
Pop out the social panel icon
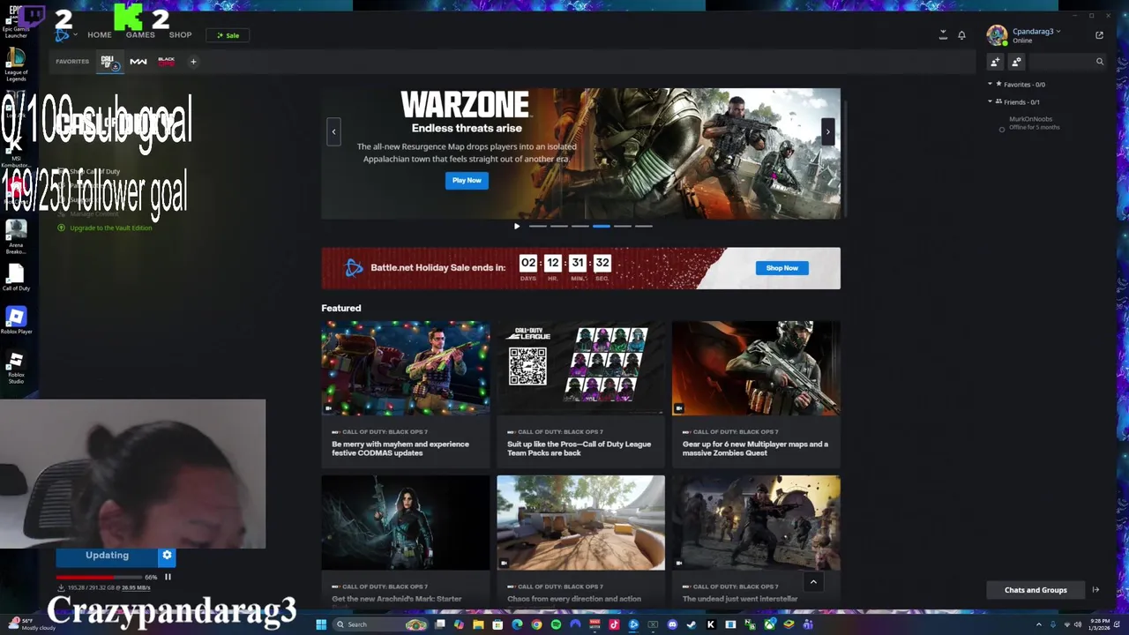(x=1099, y=35)
